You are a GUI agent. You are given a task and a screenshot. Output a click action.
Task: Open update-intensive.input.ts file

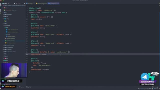pos(12,32)
